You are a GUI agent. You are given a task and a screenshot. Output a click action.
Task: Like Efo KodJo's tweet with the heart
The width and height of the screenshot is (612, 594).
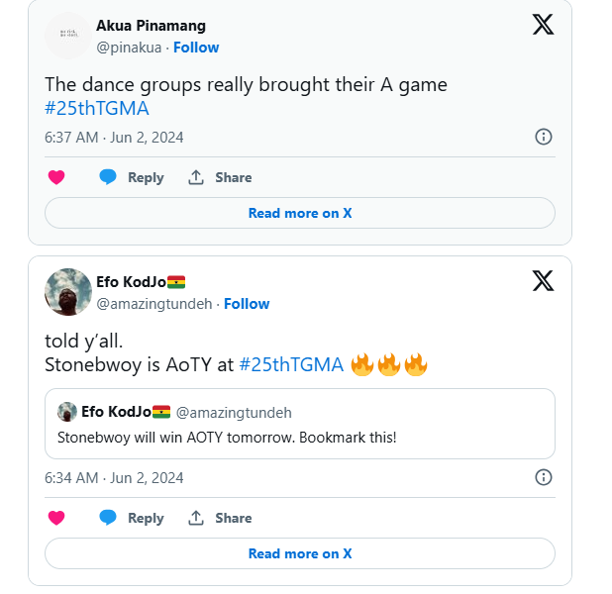(x=56, y=518)
